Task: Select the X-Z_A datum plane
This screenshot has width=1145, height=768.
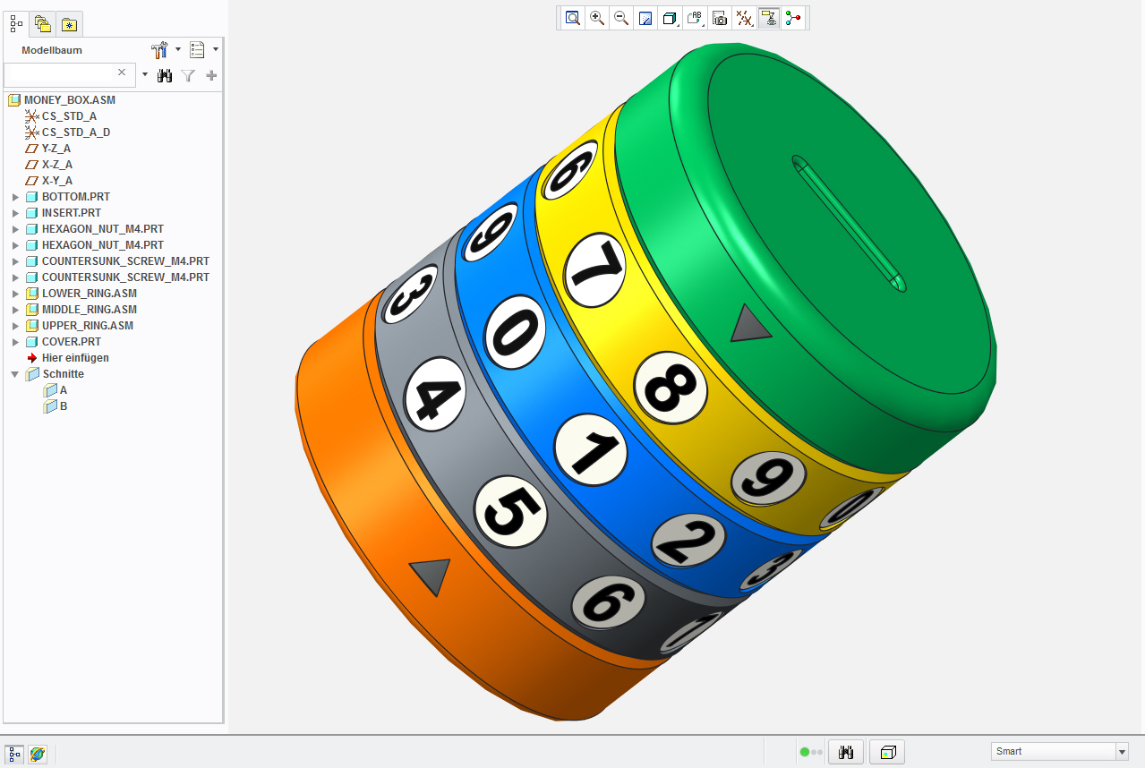Action: click(x=57, y=165)
